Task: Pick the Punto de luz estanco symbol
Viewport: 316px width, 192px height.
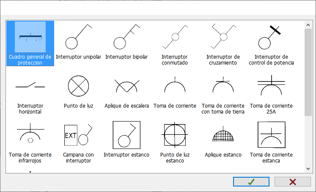Action: [x=175, y=135]
